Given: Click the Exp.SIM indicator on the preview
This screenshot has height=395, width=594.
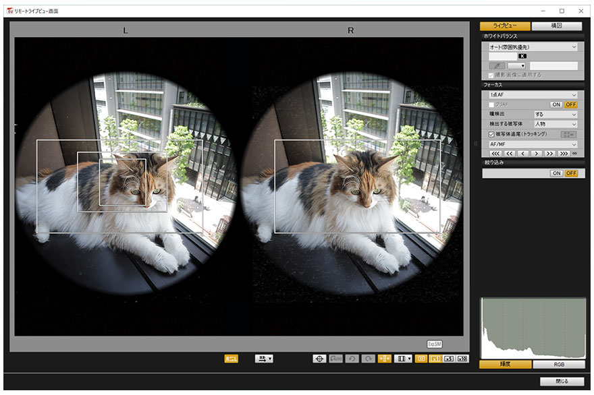Looking at the screenshot, I should point(435,344).
